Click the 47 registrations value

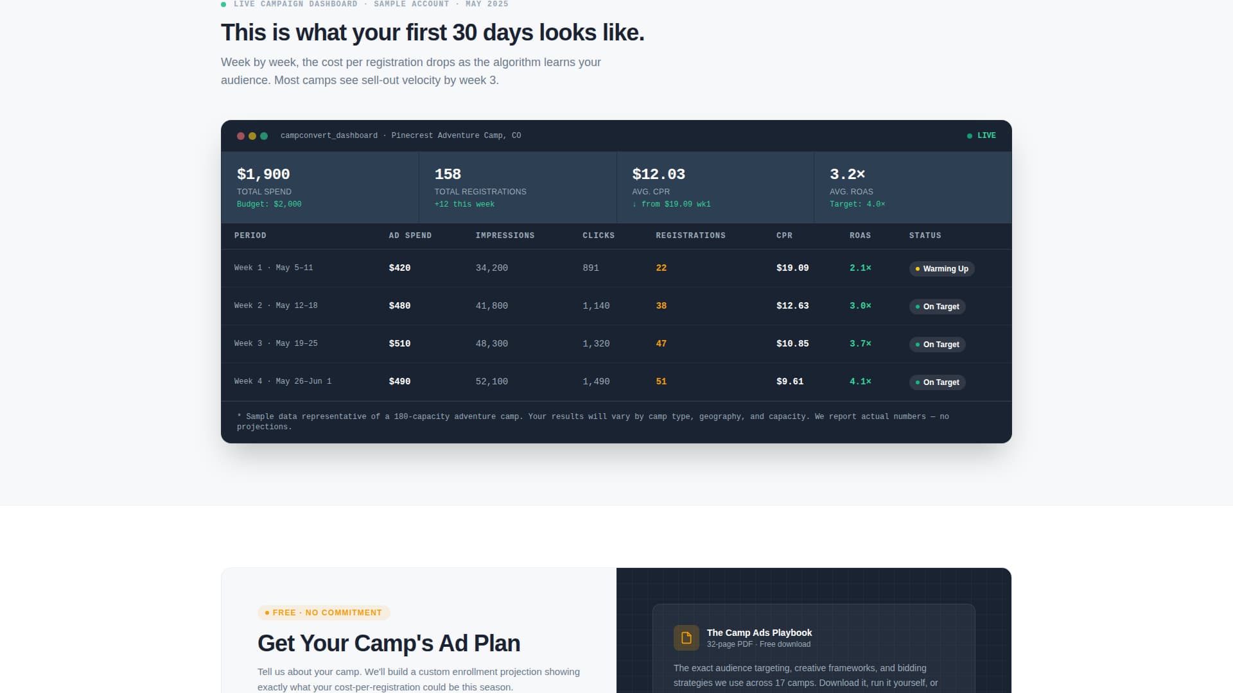661,344
